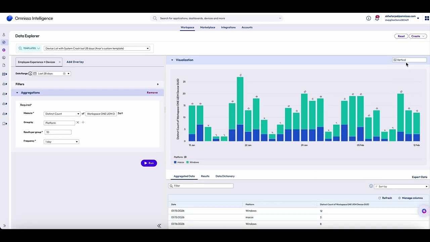Screen dimensions: 430x242
Task: Open the Templates dropdown
Action: (x=29, y=48)
